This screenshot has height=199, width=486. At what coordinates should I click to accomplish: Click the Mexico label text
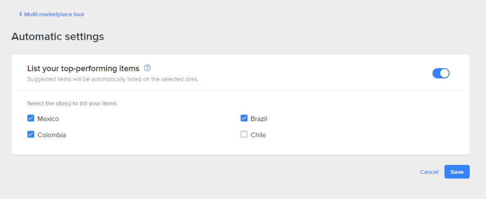coord(48,119)
